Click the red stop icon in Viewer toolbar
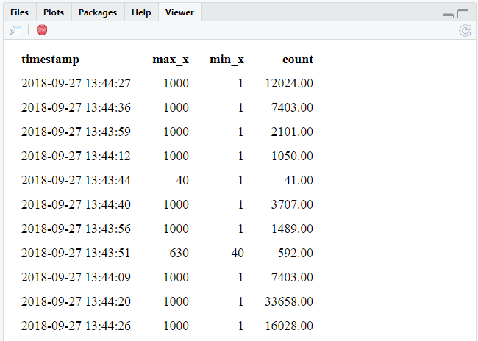 42,30
